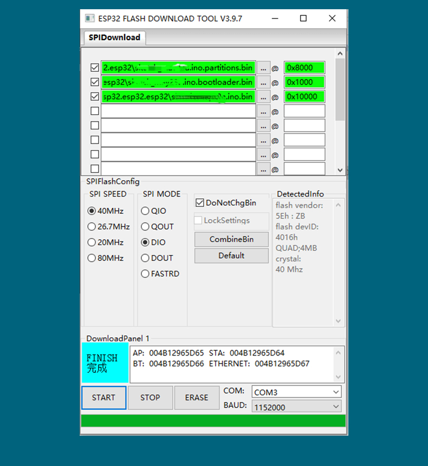Click the green download progress bar
The image size is (428, 466).
tap(213, 421)
